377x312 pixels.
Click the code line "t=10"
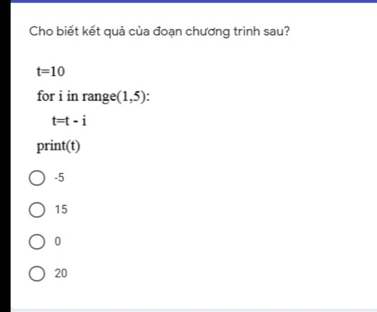51,71
